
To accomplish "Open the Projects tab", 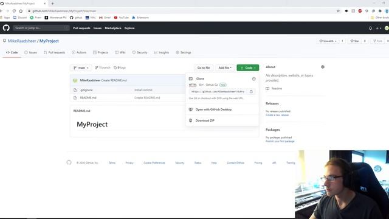I will (x=100, y=52).
